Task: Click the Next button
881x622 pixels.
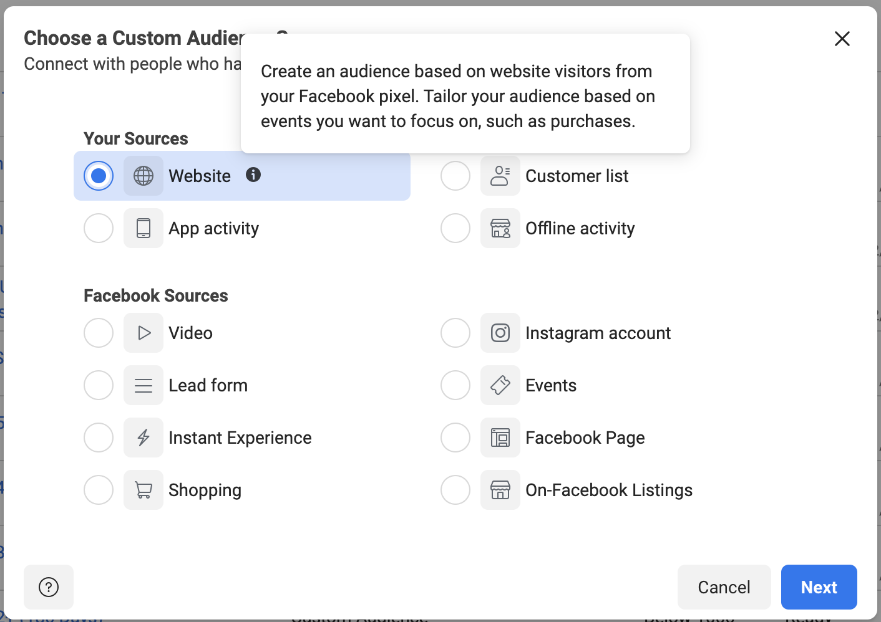Action: (819, 587)
